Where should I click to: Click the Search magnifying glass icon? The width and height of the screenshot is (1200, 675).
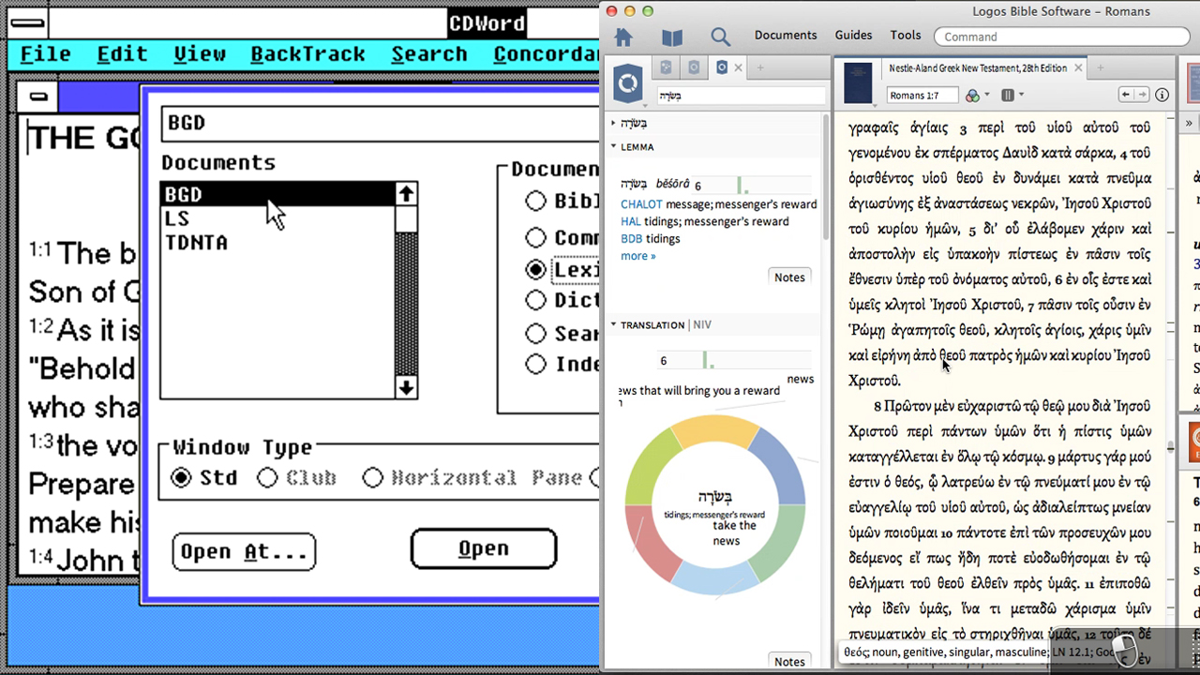(x=720, y=37)
